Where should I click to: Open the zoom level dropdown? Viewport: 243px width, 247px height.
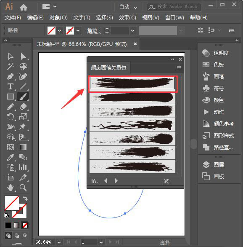pyautogui.click(x=59, y=242)
